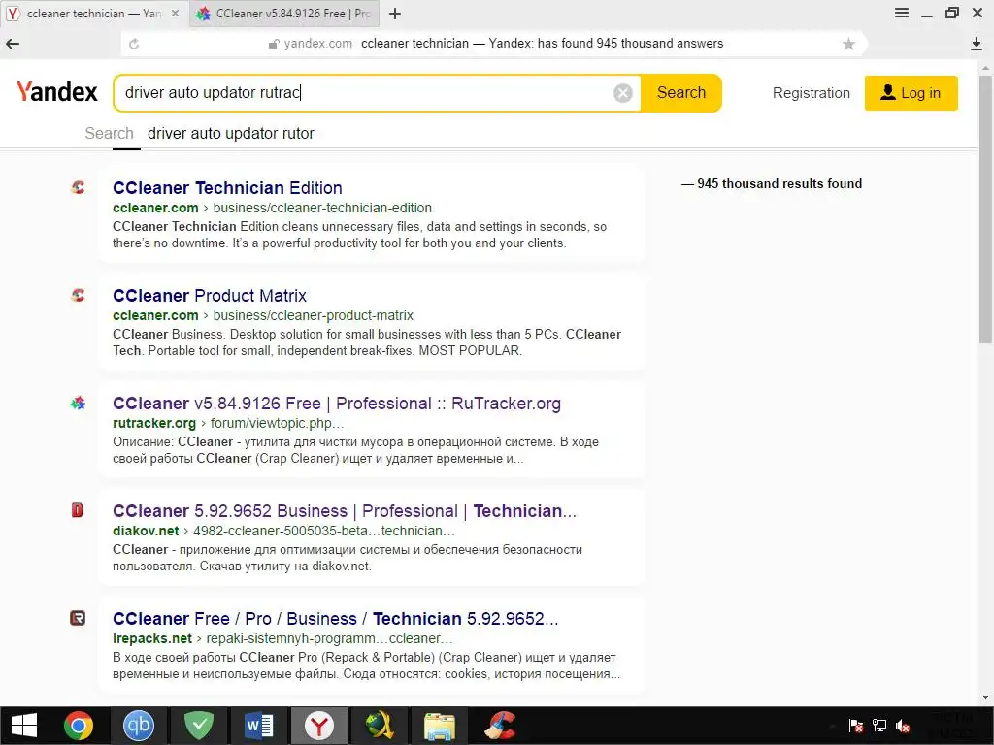994x745 pixels.
Task: Click the ccleaner.com business/ccleaner-product-matrix URL
Action: pos(262,315)
